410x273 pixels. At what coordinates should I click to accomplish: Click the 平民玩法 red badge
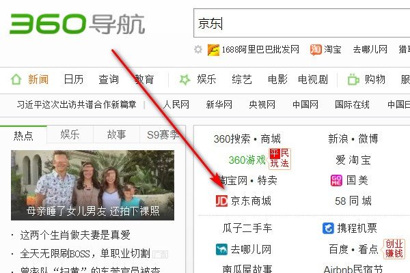click(279, 158)
